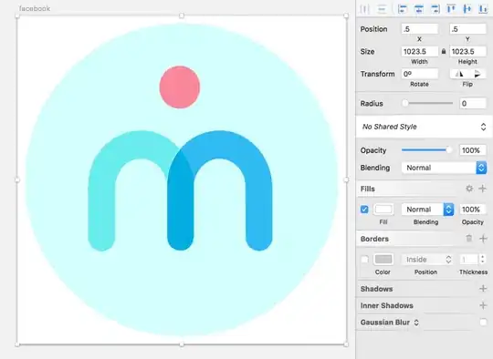Open fill Blending mode dropdown
Image resolution: width=493 pixels, height=359 pixels.
(x=427, y=210)
